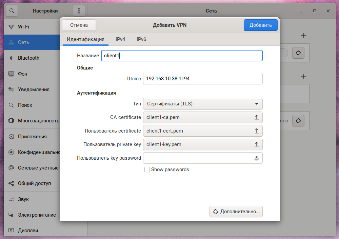Viewport: 339px width, 239px height.
Task: Enable the Show passwords checkbox
Action: [147, 170]
